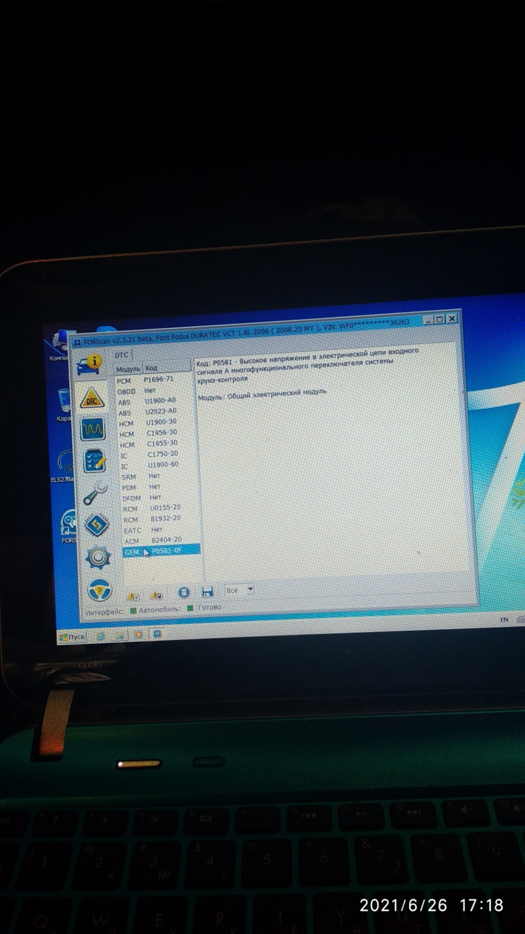The image size is (525, 934).
Task: Minimize the FORScan window
Action: 429,320
